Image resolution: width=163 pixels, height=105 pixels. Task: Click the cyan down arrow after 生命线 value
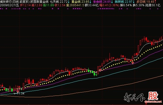click(x=112, y=2)
